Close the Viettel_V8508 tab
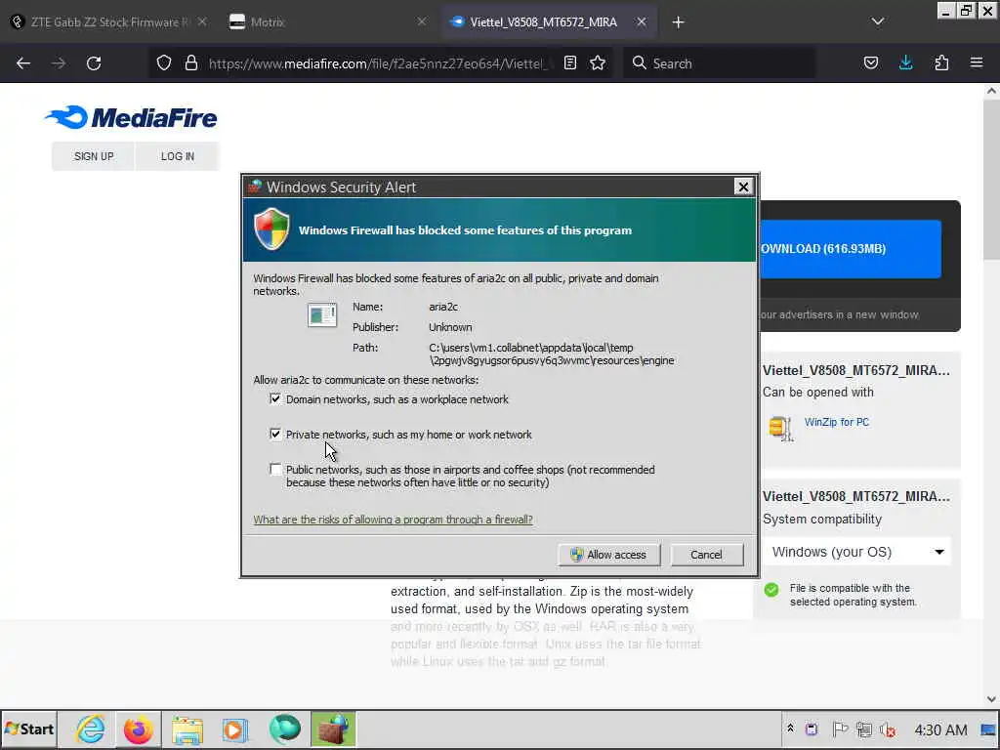Viewport: 1000px width, 750px height. (642, 21)
